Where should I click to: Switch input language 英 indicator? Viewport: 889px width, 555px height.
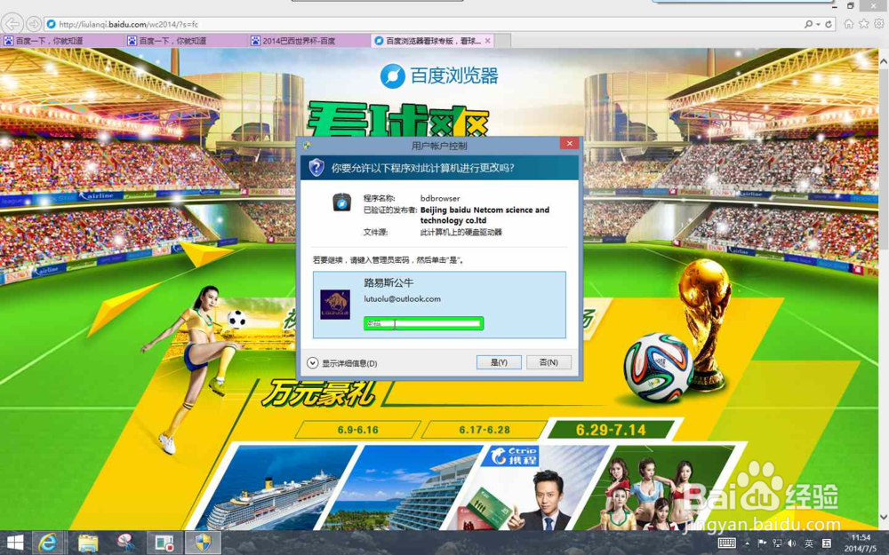(808, 543)
